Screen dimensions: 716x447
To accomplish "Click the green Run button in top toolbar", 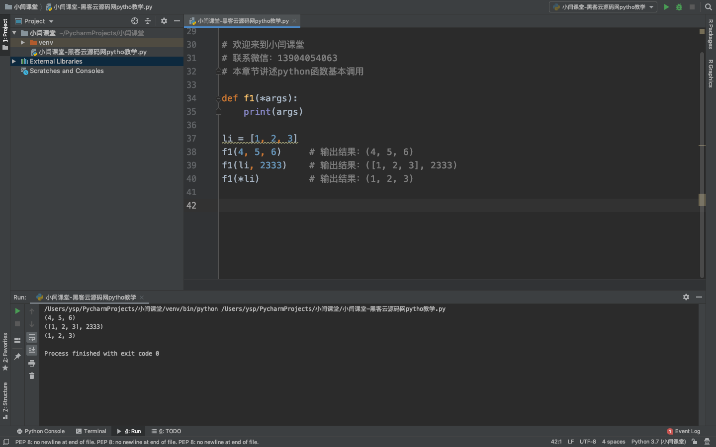I will pyautogui.click(x=666, y=7).
